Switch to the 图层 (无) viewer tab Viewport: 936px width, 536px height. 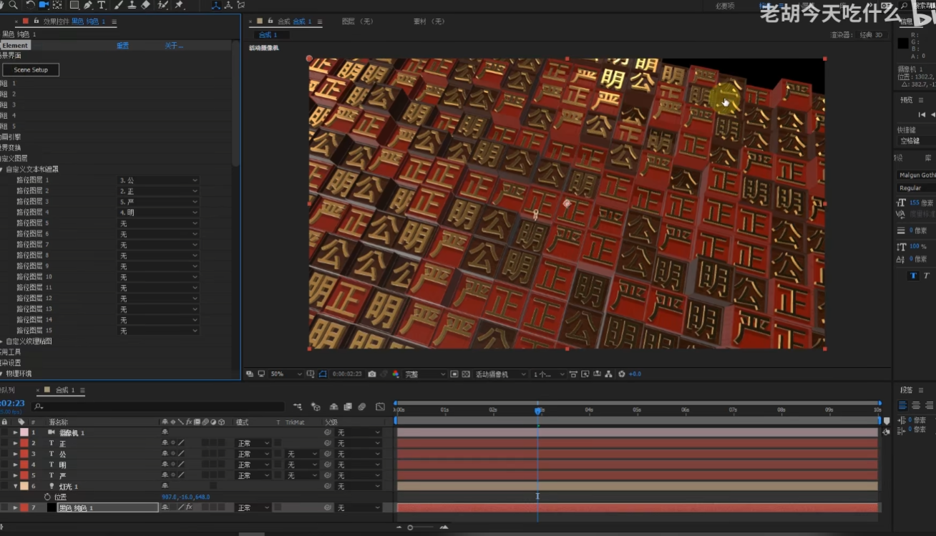(x=357, y=22)
